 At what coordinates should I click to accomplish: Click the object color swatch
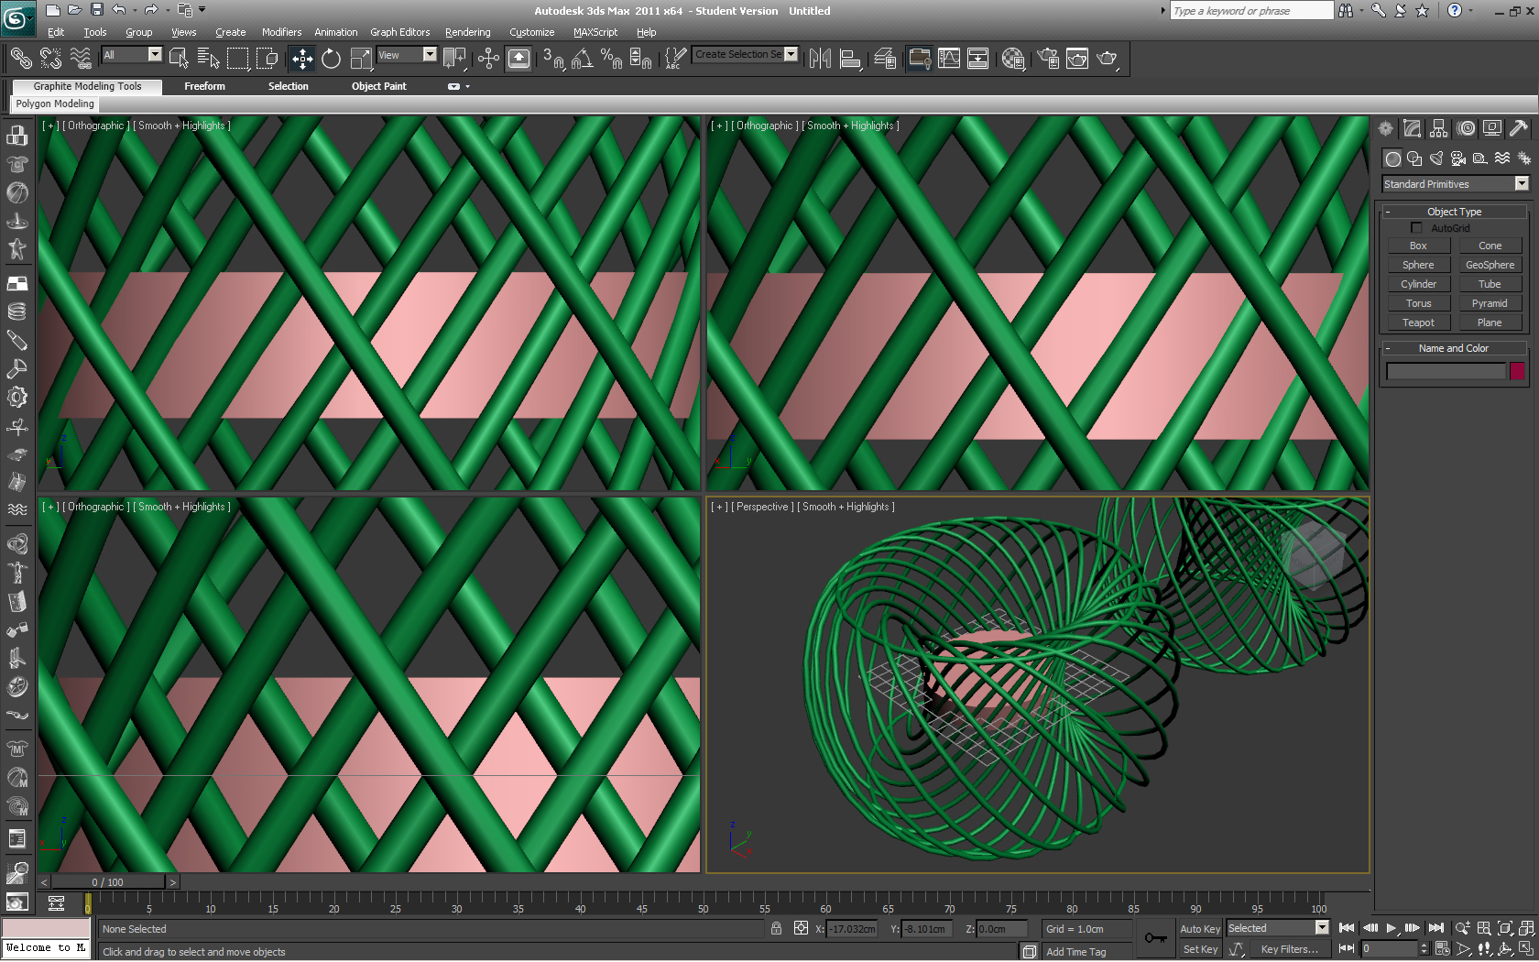1517,370
